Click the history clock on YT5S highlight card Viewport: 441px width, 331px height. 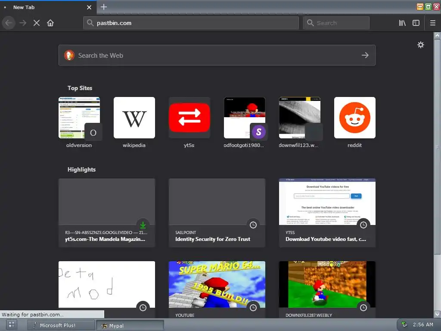pyautogui.click(x=363, y=225)
